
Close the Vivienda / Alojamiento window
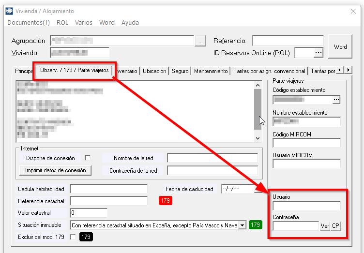click(x=353, y=11)
